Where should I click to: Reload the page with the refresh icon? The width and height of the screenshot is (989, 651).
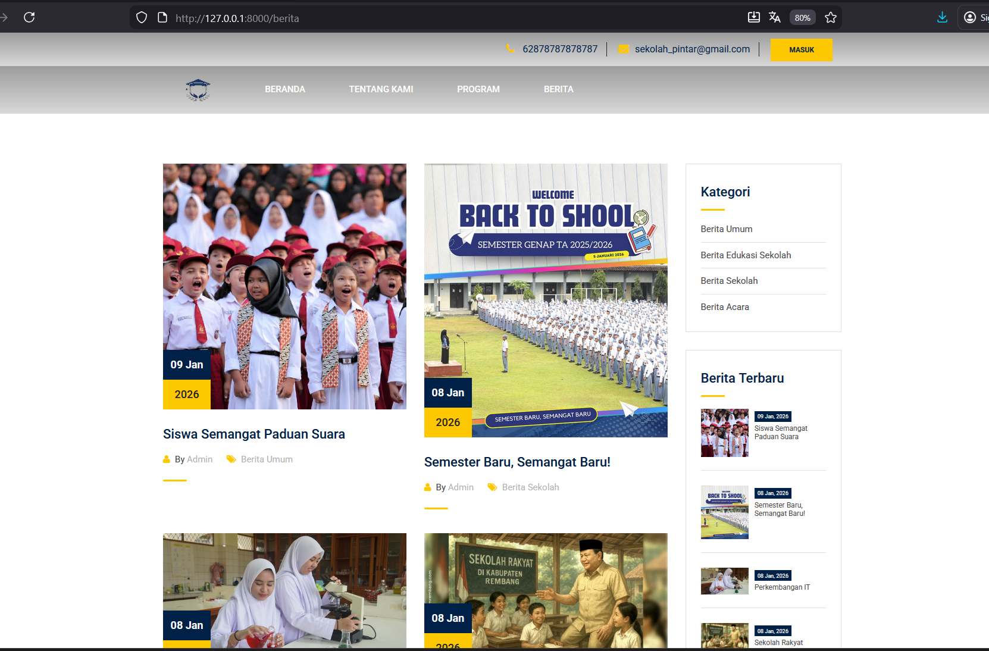tap(29, 17)
